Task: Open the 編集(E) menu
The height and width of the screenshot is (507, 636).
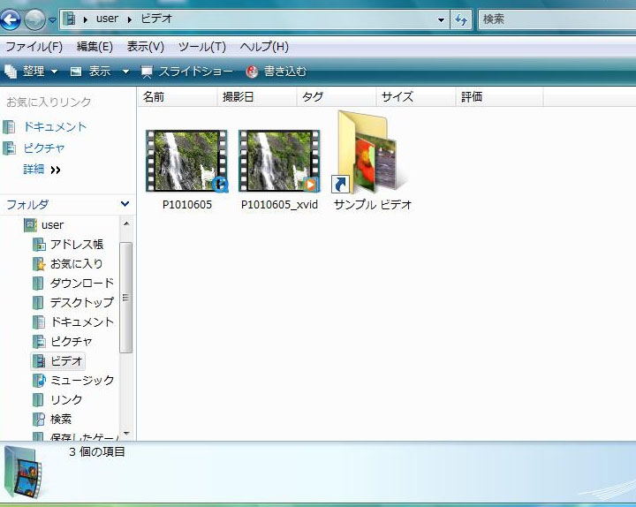Action: [x=95, y=47]
